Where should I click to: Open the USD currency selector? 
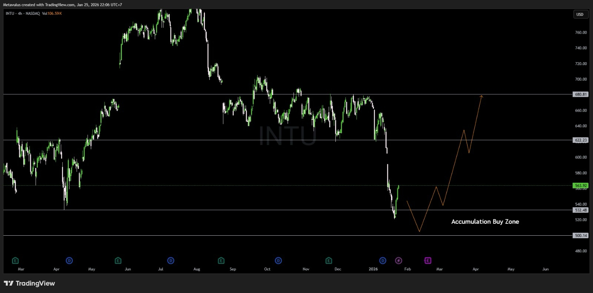(580, 14)
